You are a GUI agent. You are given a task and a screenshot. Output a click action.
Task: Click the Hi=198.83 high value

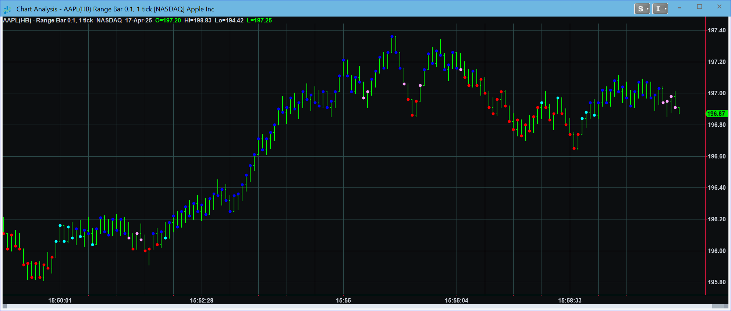pyautogui.click(x=198, y=21)
